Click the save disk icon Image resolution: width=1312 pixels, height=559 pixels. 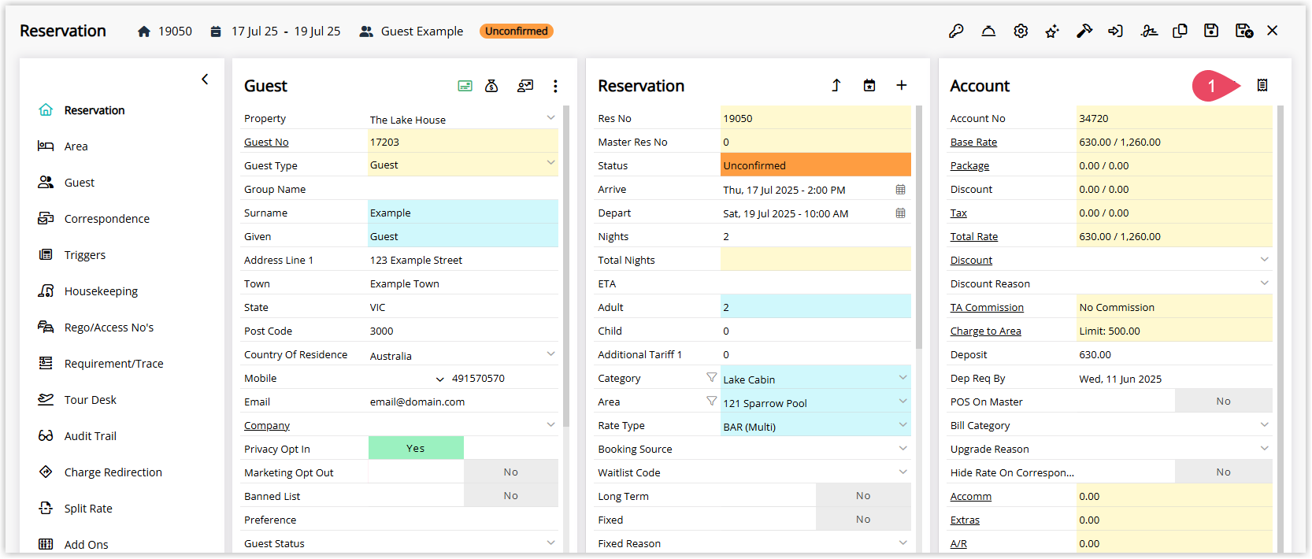[x=1211, y=31]
